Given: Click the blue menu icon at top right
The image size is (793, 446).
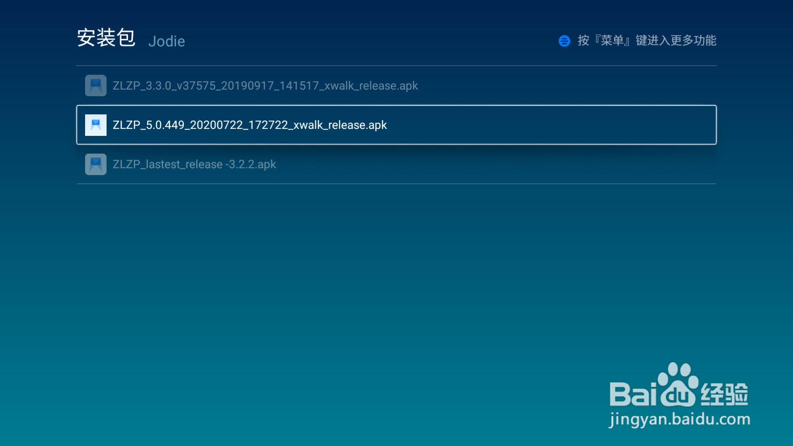Looking at the screenshot, I should click(x=564, y=41).
